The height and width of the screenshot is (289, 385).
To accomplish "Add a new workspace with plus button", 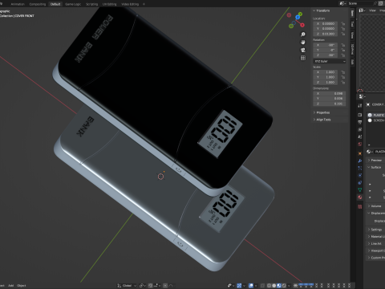I will [x=144, y=4].
